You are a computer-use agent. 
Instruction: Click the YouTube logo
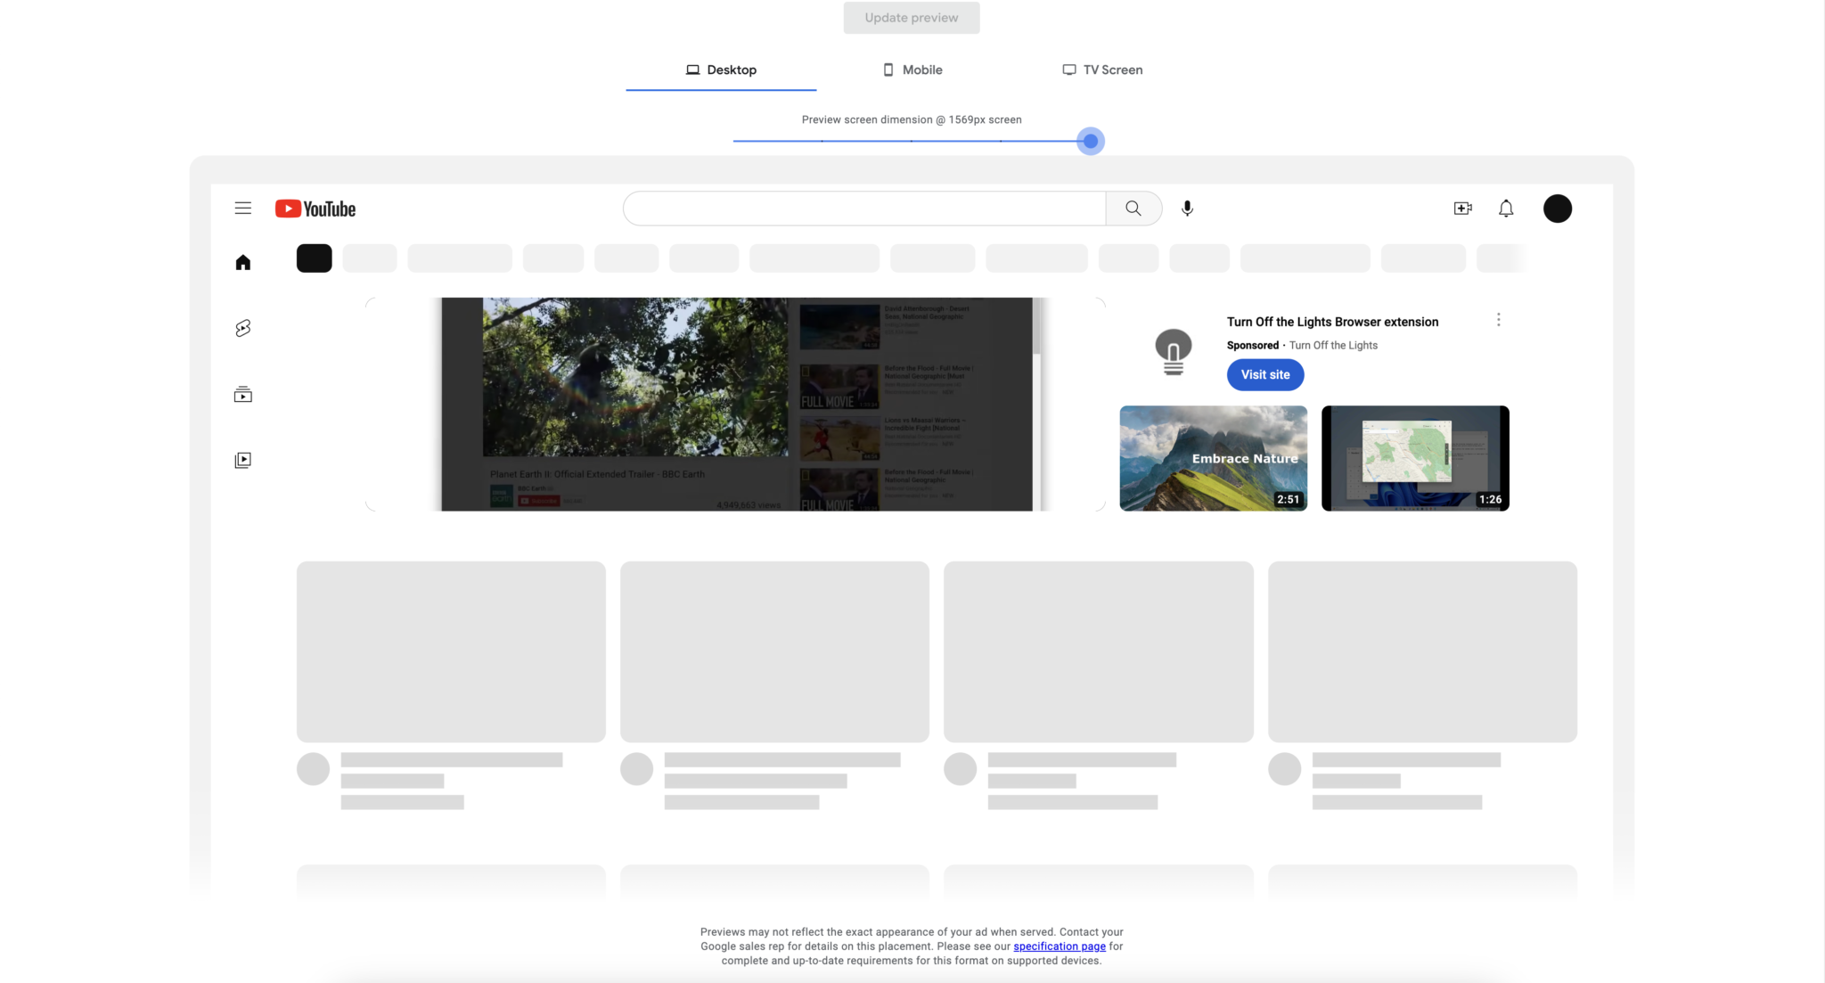pos(315,208)
